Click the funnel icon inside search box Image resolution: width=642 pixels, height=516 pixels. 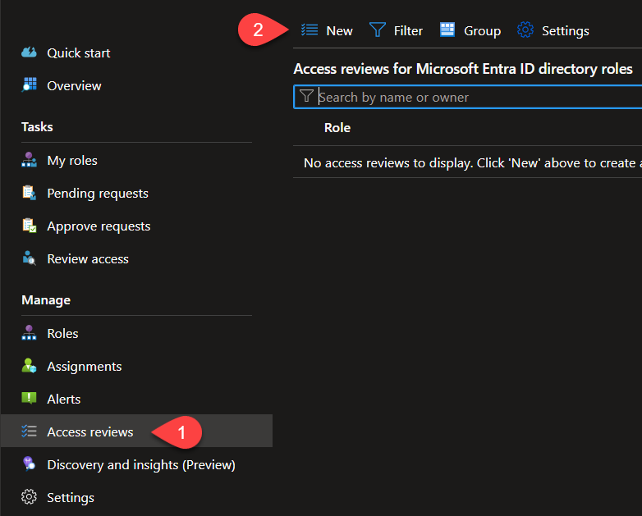click(x=306, y=96)
